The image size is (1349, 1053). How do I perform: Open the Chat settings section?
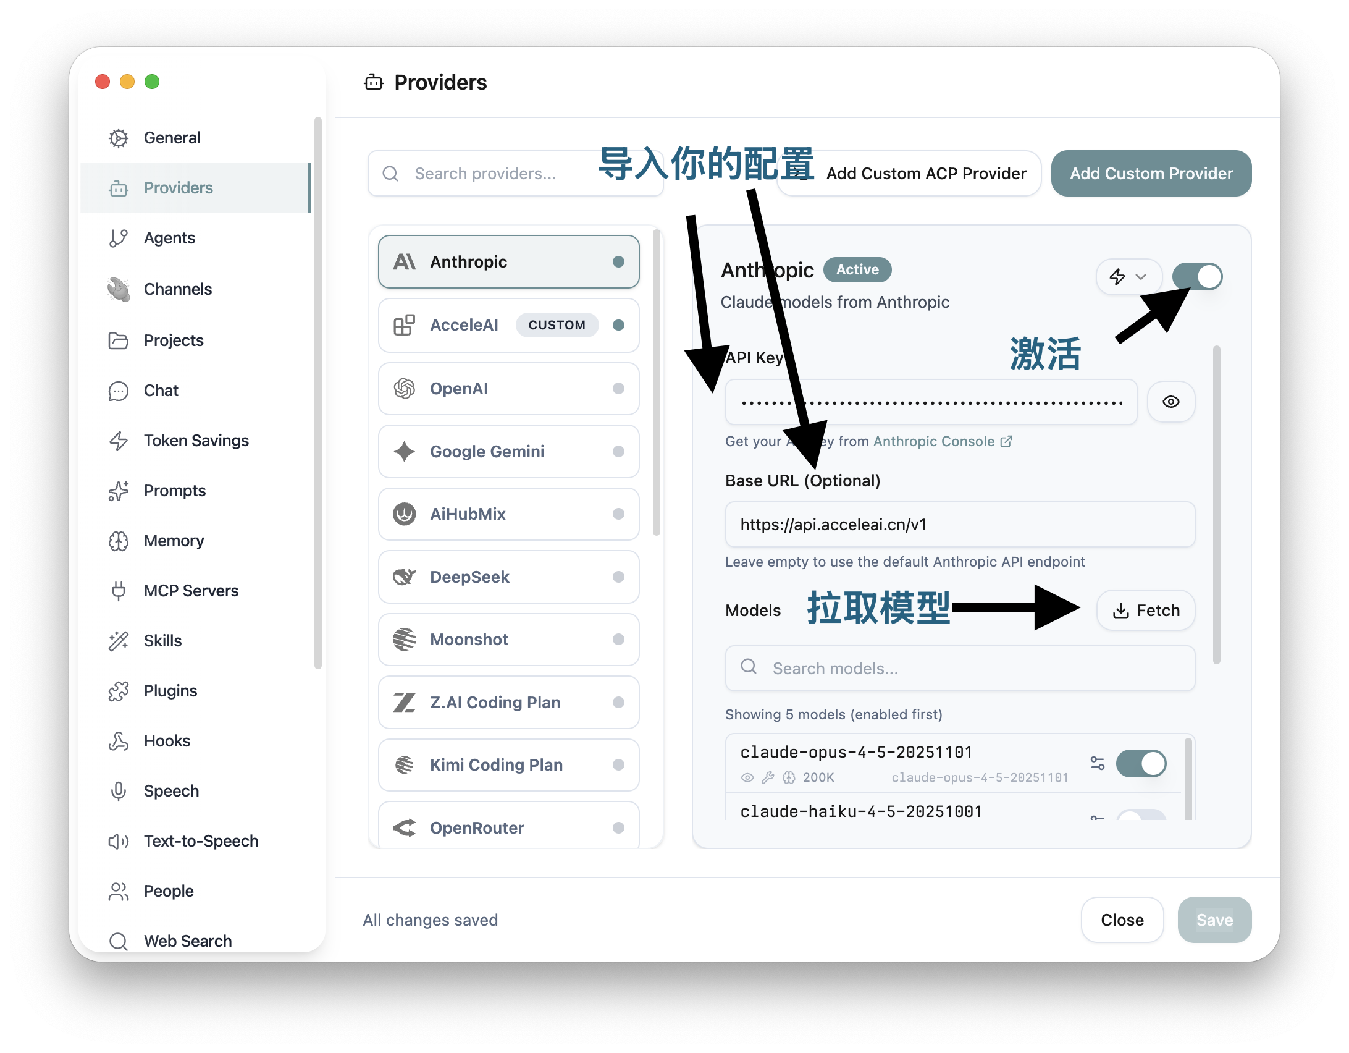click(x=161, y=390)
